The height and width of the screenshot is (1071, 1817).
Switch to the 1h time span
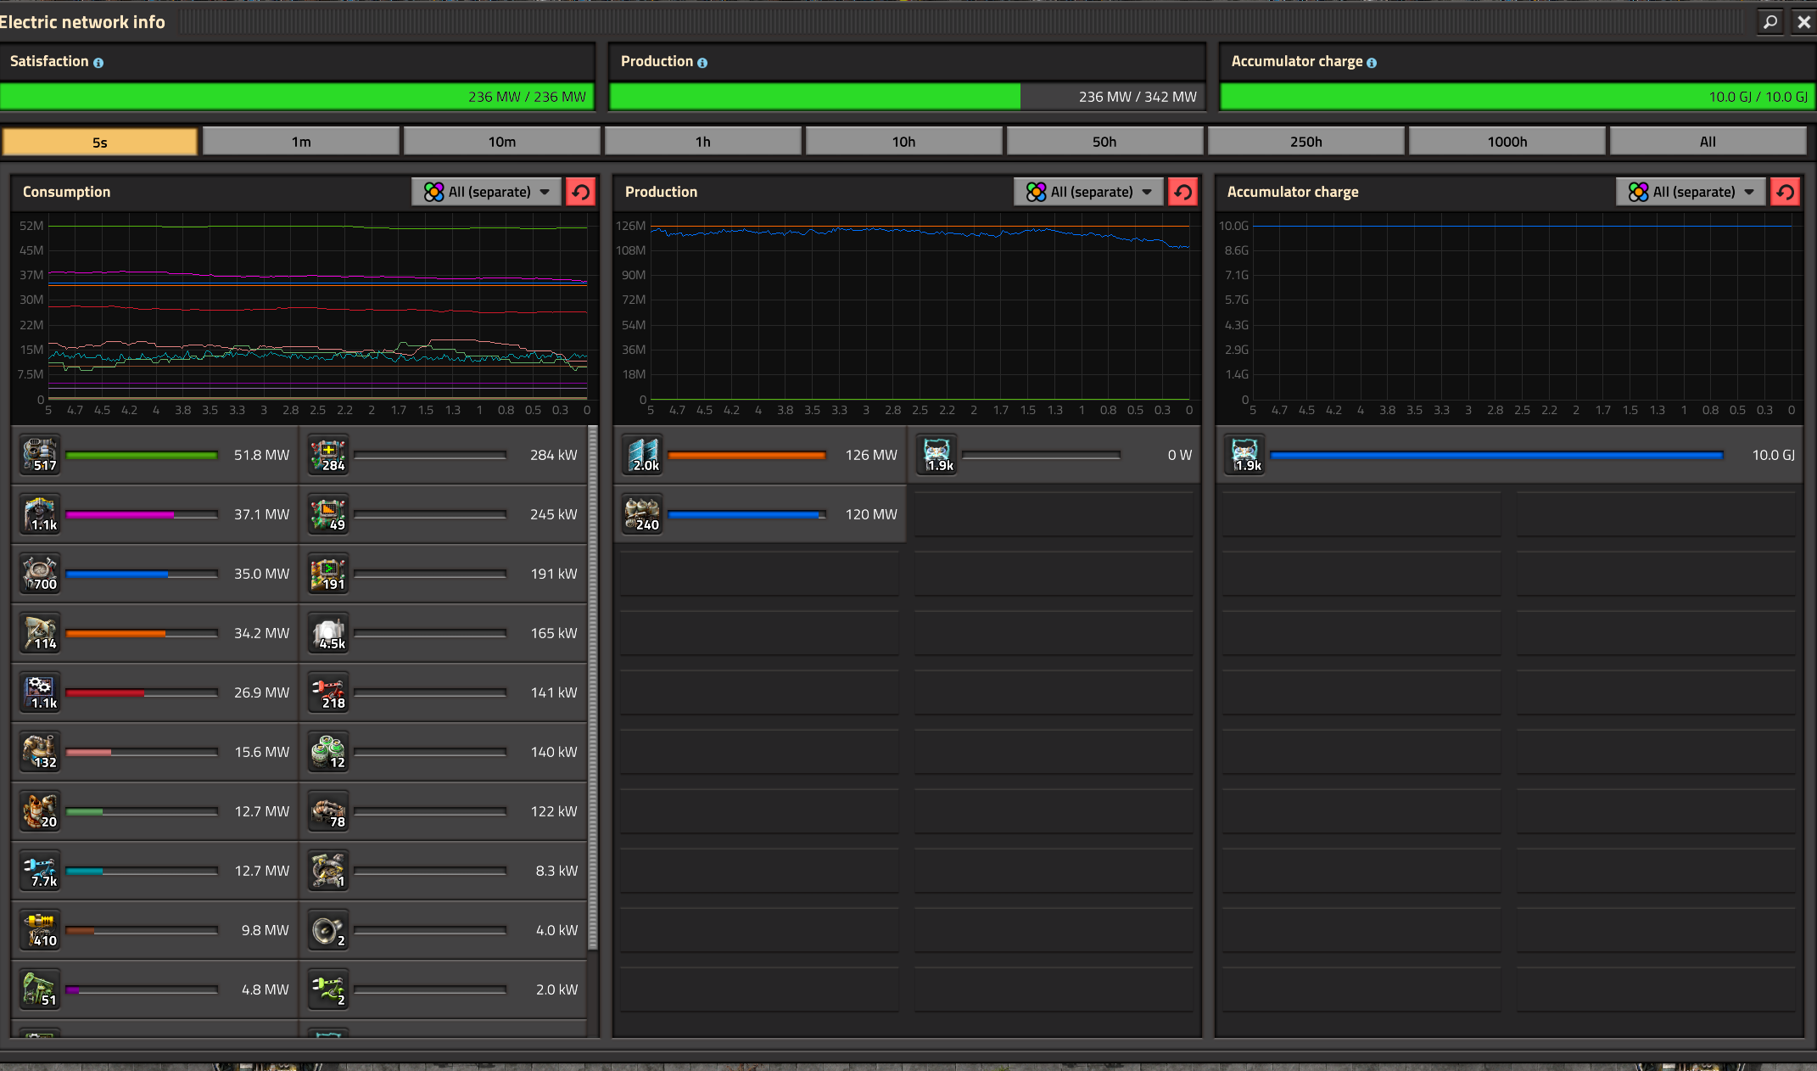[x=703, y=142]
